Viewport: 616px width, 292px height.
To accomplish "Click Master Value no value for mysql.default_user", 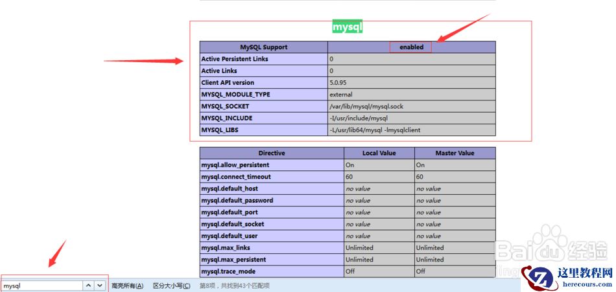I will [x=429, y=236].
